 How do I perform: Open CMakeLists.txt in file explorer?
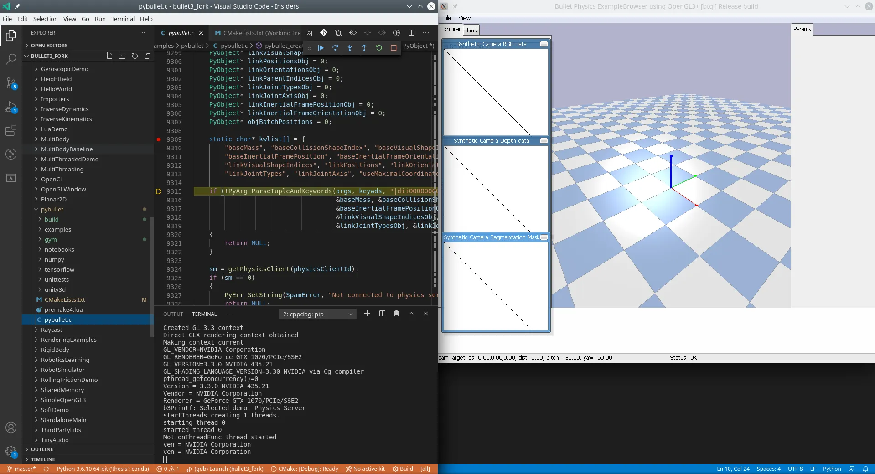65,300
